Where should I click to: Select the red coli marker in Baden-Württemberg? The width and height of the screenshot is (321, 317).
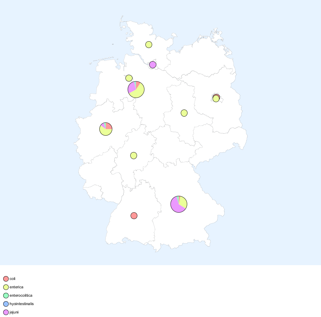[x=134, y=216]
